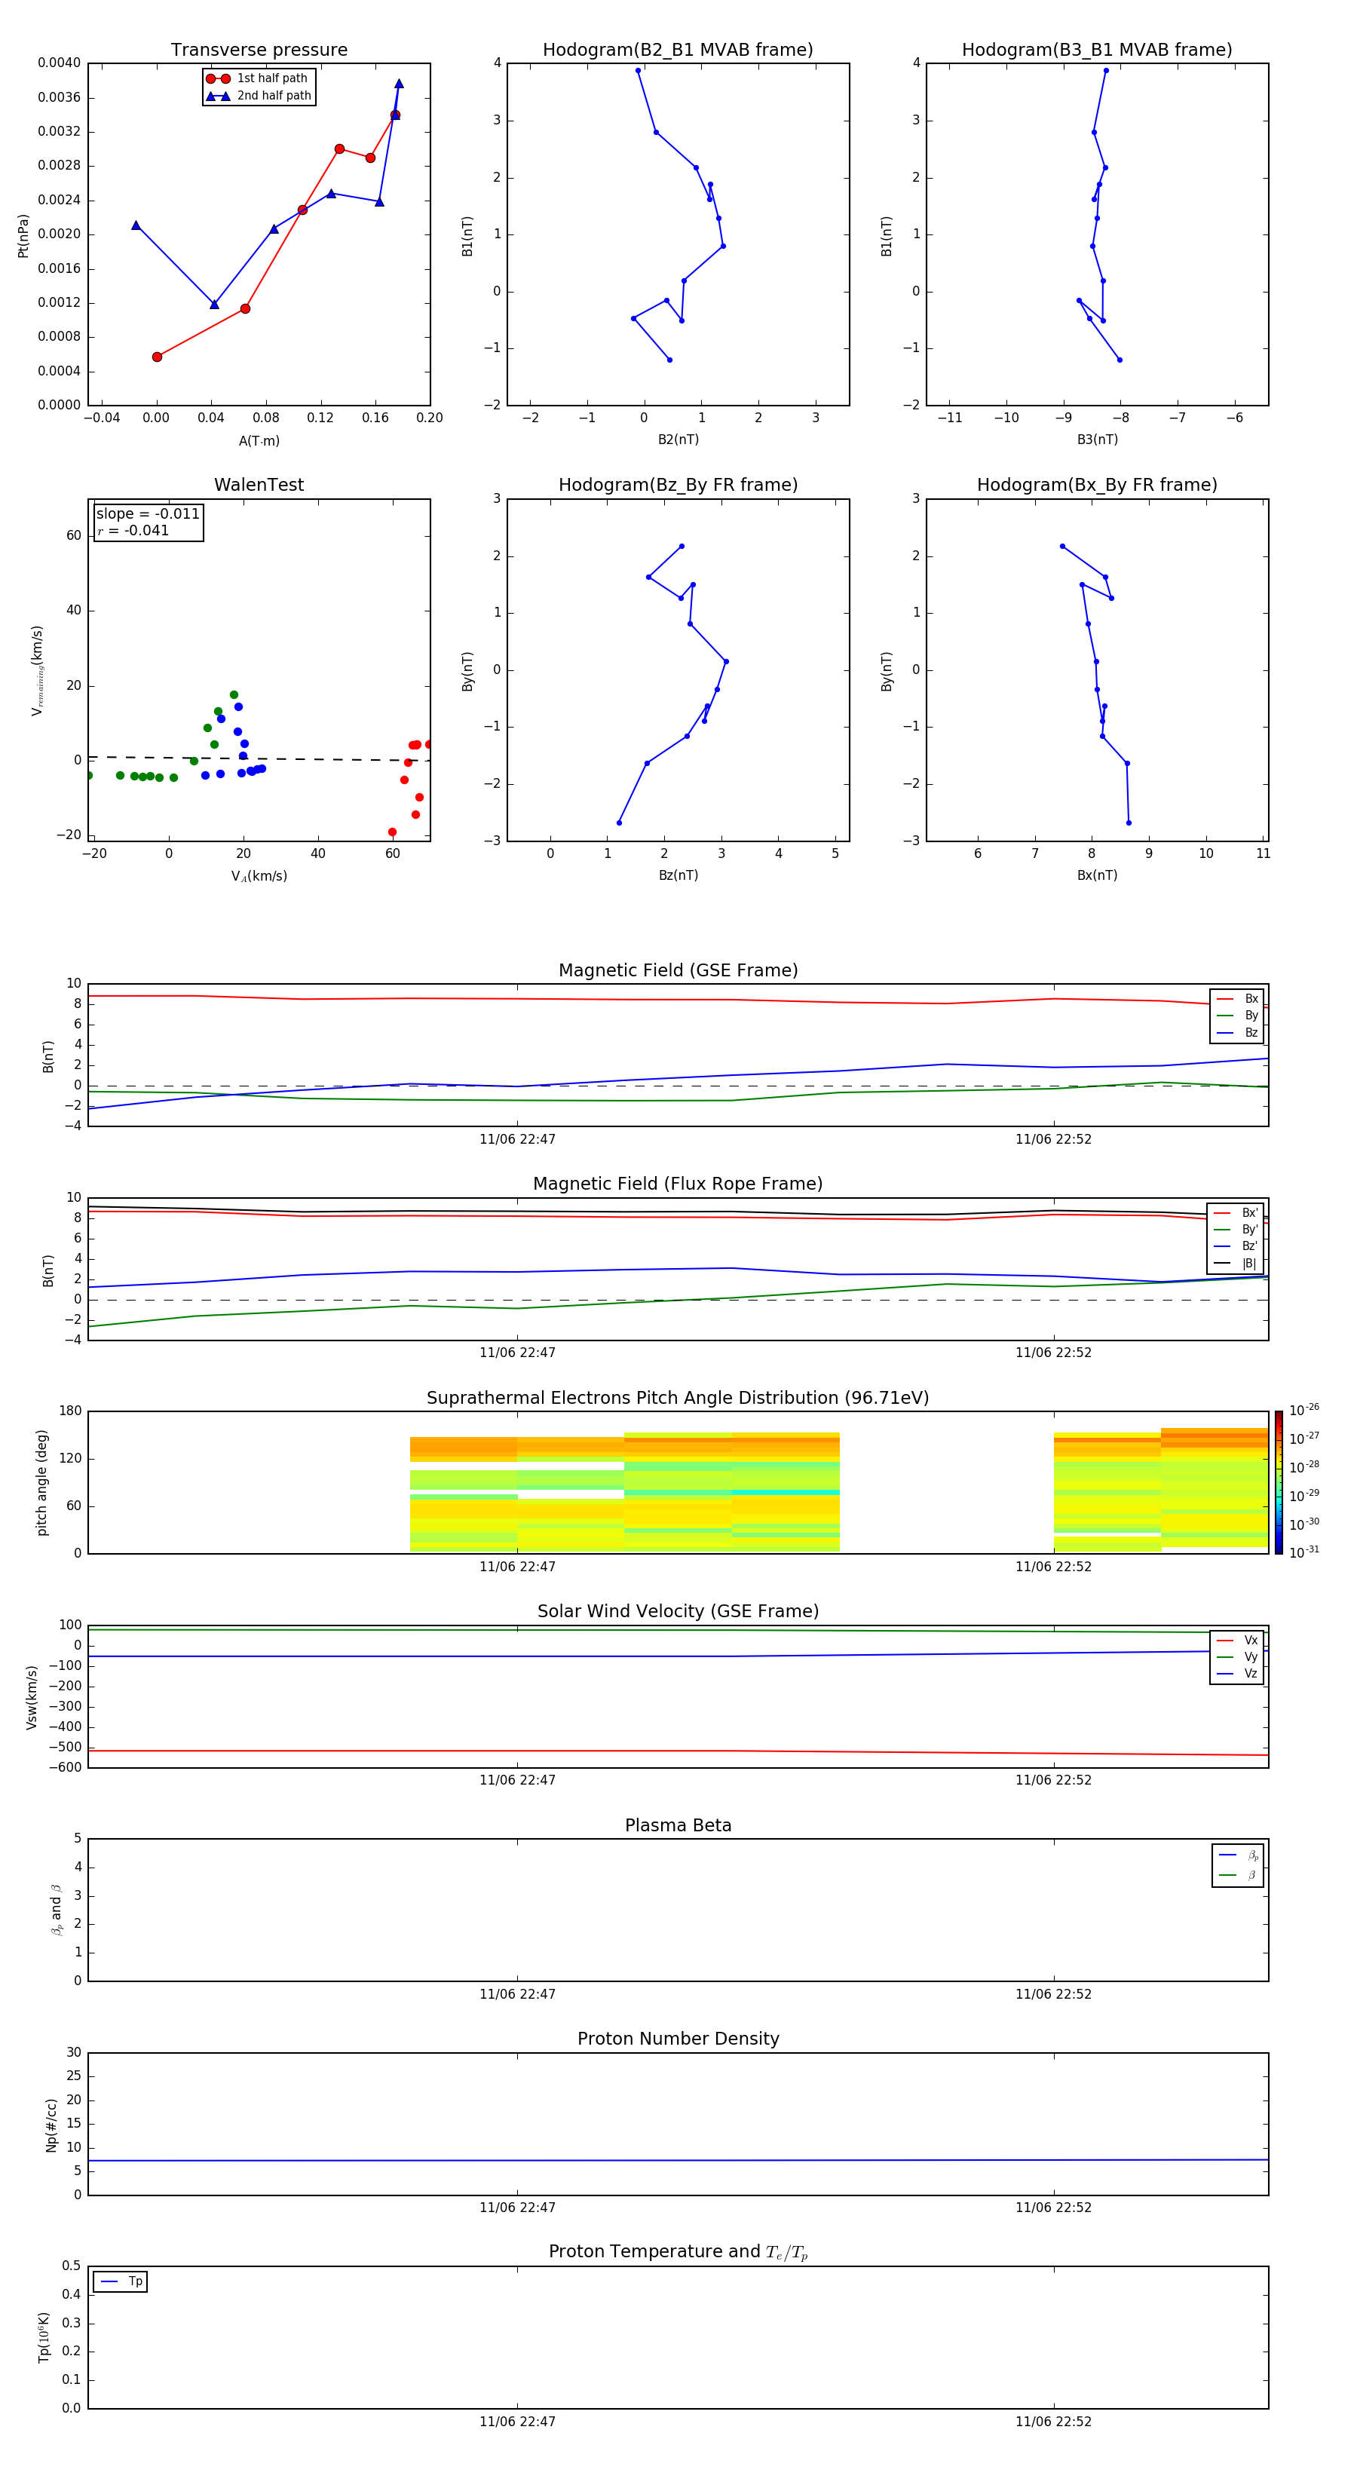Click the |B| entry in Flux Rope legend

[1236, 1264]
